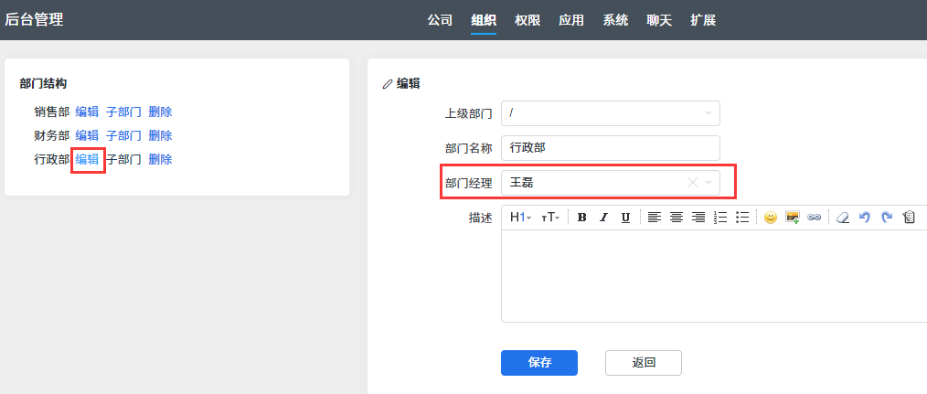Viewport: 927px width, 394px height.
Task: Insert an image into description
Action: coord(793,218)
